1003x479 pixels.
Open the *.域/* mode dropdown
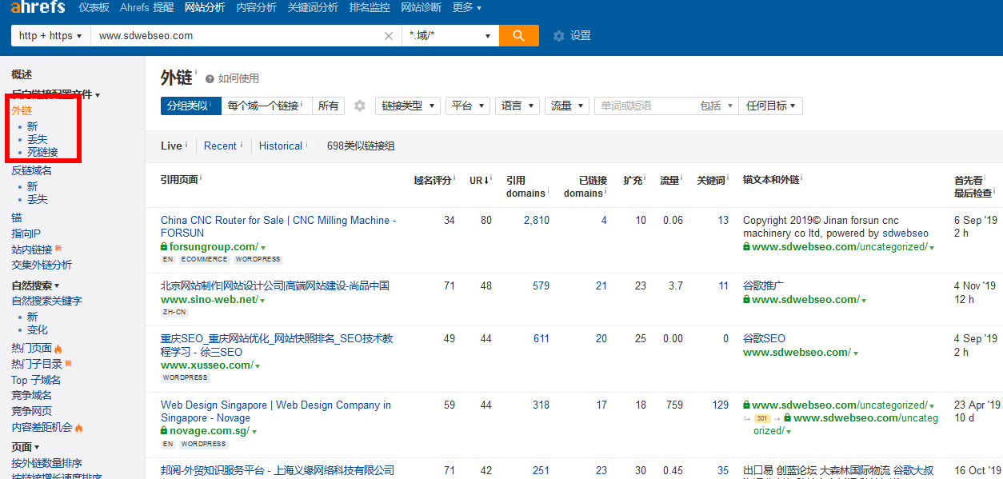450,36
